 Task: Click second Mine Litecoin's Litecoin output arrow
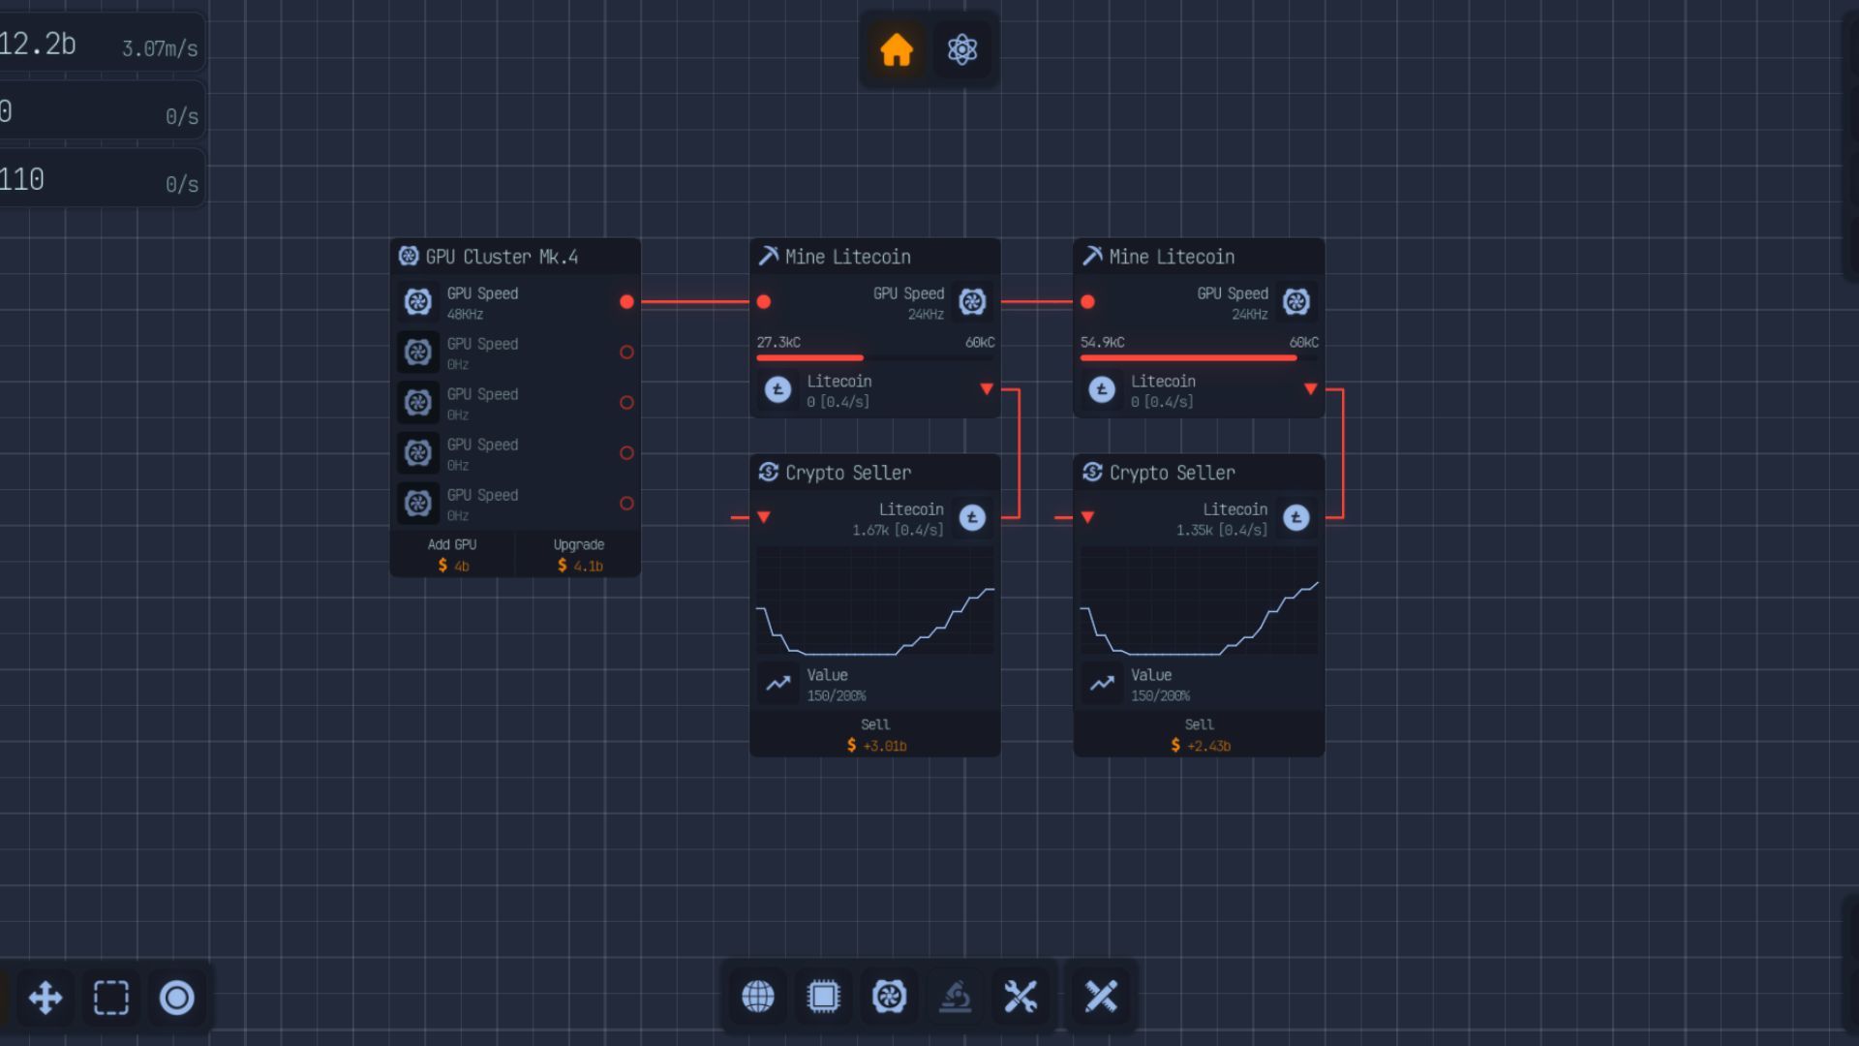pos(1310,389)
